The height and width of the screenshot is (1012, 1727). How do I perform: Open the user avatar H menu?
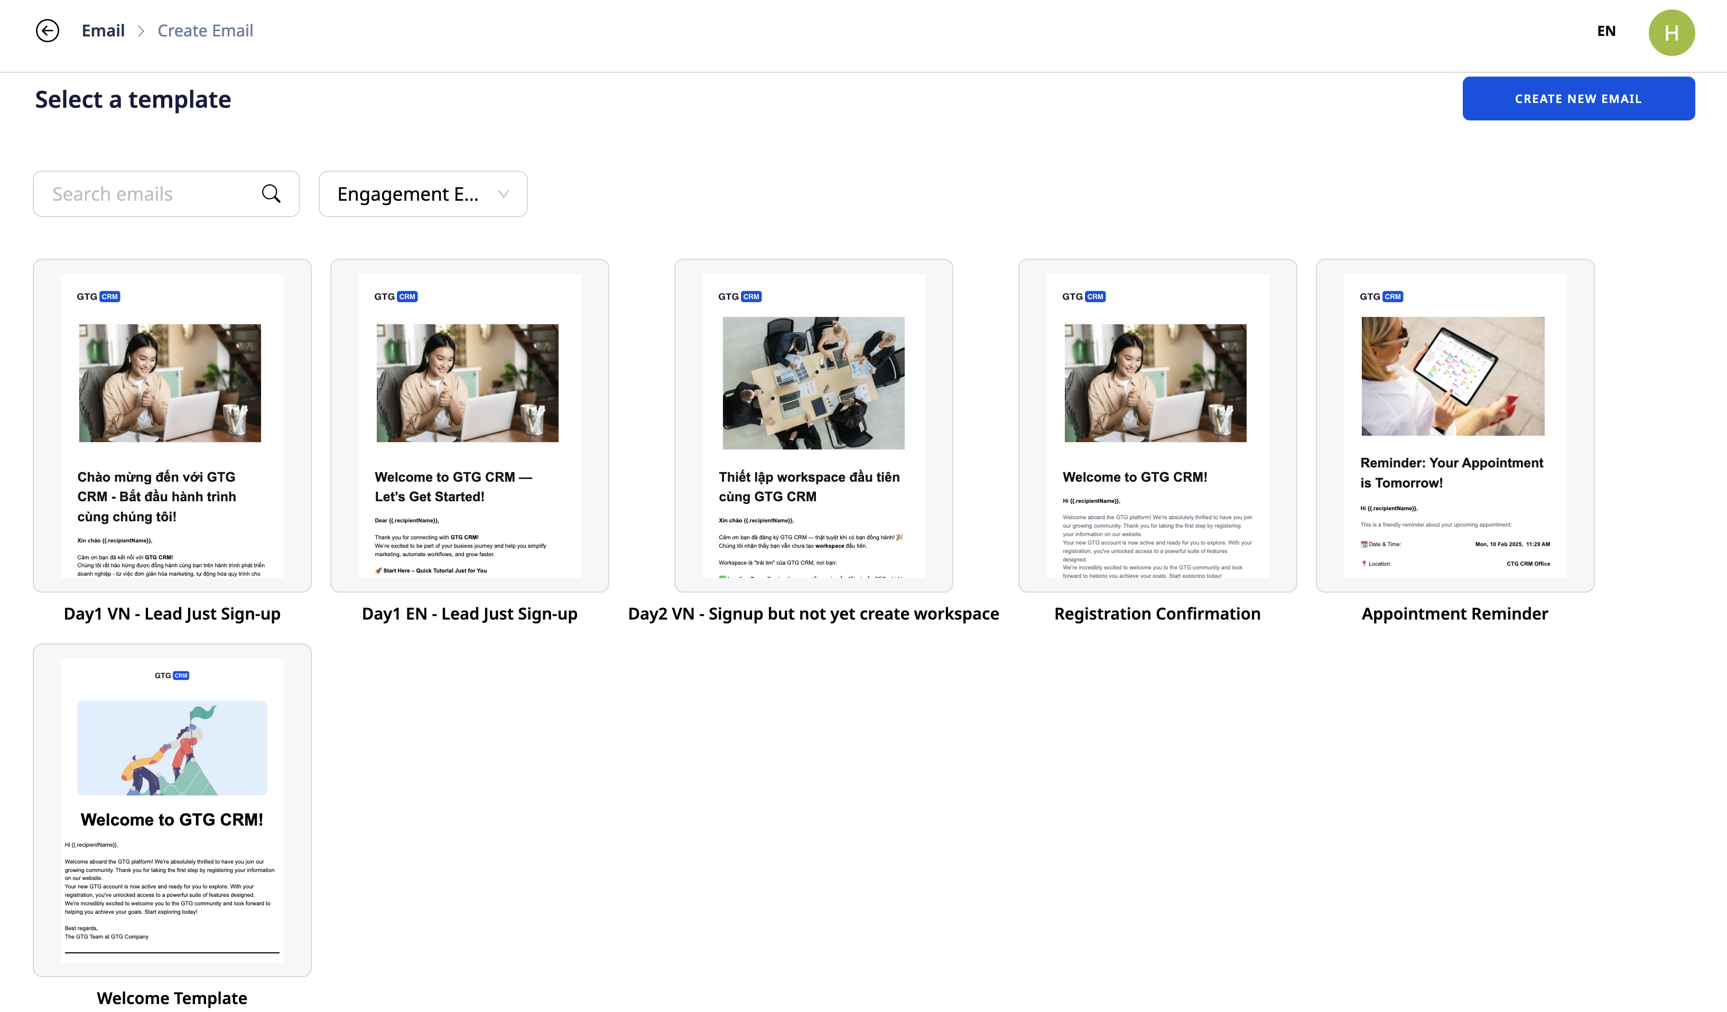click(1671, 33)
